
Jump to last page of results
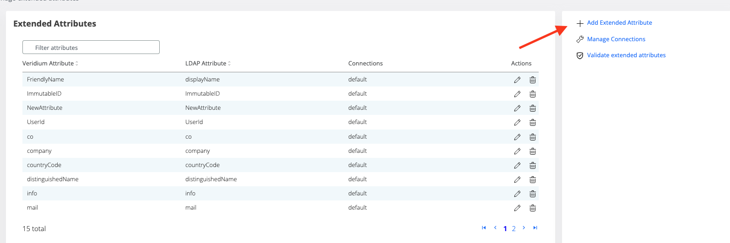[535, 228]
